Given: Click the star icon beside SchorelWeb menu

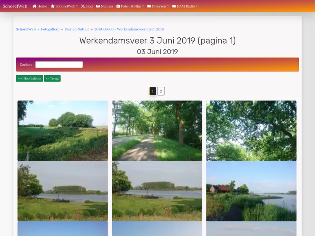Looking at the screenshot, I should click(x=53, y=6).
